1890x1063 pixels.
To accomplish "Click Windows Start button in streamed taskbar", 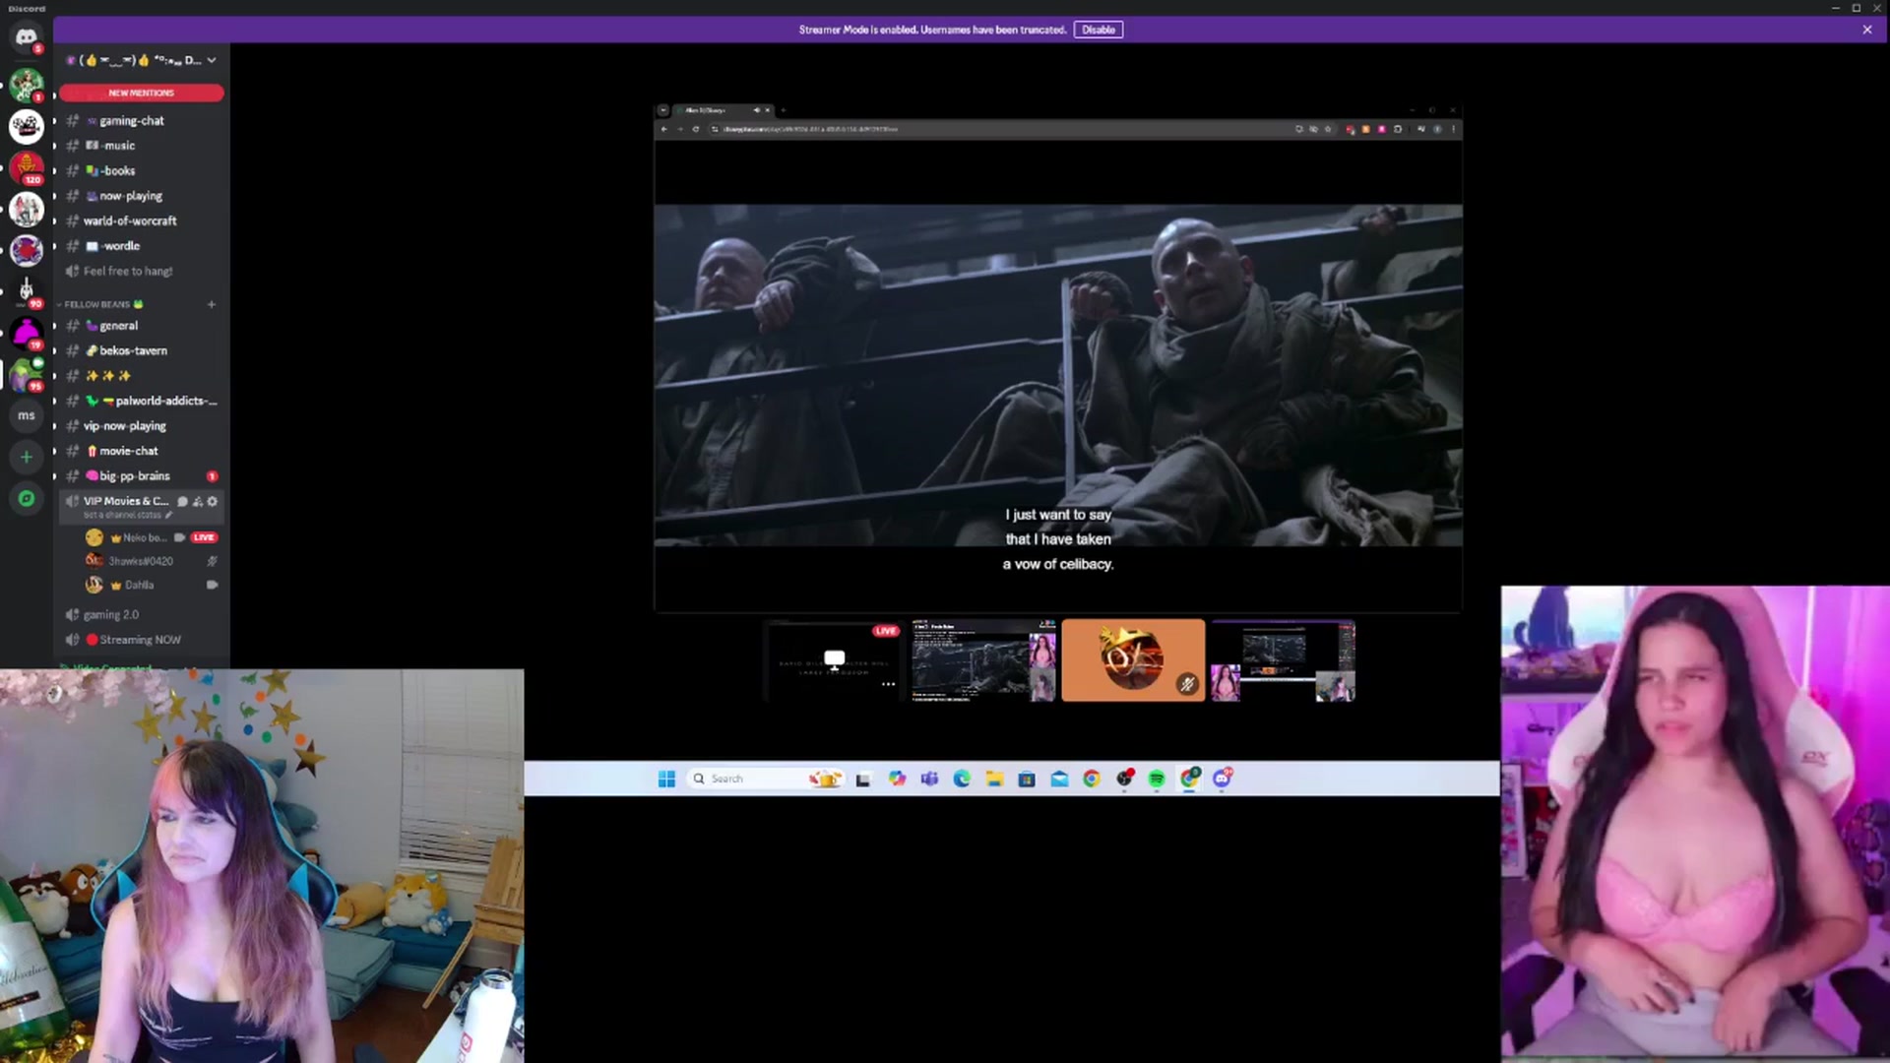I will [x=666, y=779].
